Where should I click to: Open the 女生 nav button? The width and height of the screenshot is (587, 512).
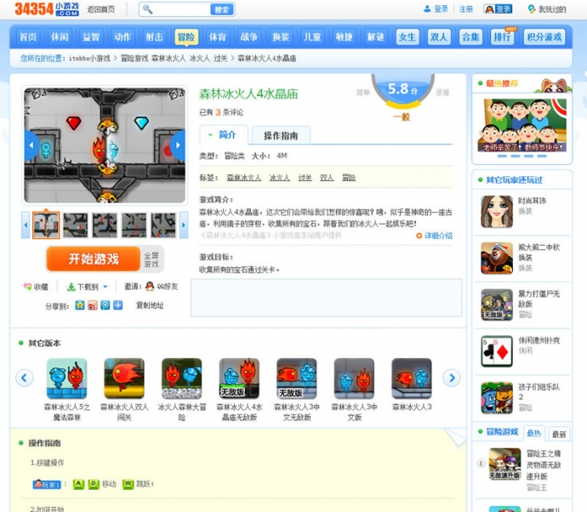click(x=407, y=37)
